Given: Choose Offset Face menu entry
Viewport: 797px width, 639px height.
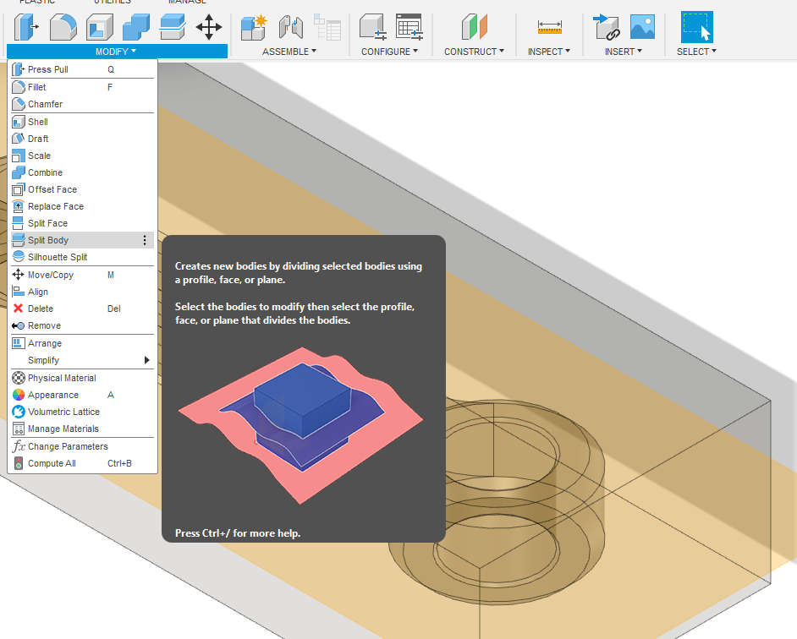Looking at the screenshot, I should click(x=82, y=189).
